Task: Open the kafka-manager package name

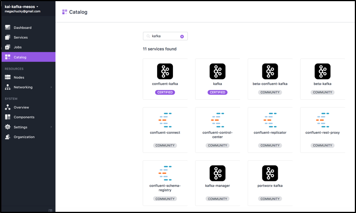Action: [217, 186]
